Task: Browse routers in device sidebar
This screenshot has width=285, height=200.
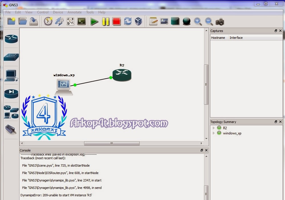Action: pyautogui.click(x=11, y=39)
